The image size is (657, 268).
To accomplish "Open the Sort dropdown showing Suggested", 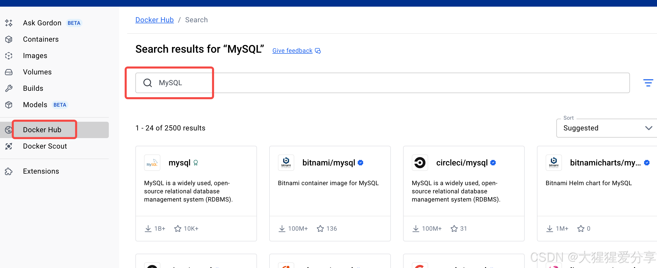I will tap(607, 128).
